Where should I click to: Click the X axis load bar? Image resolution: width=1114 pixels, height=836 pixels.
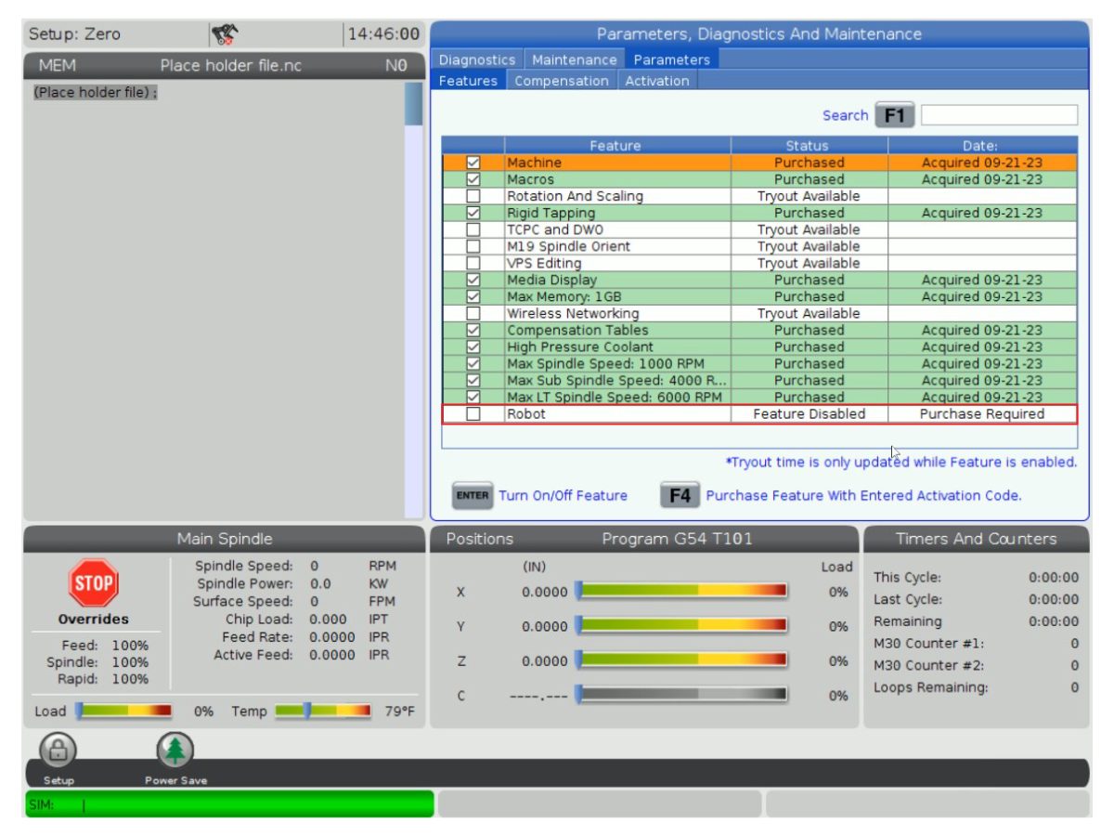tap(681, 591)
